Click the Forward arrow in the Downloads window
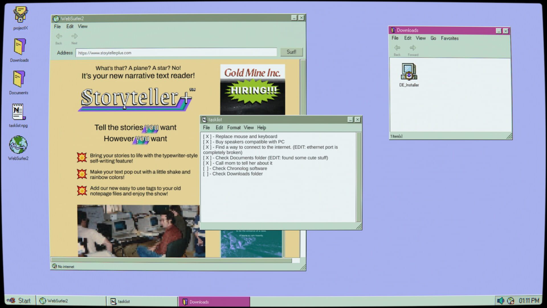 413,48
